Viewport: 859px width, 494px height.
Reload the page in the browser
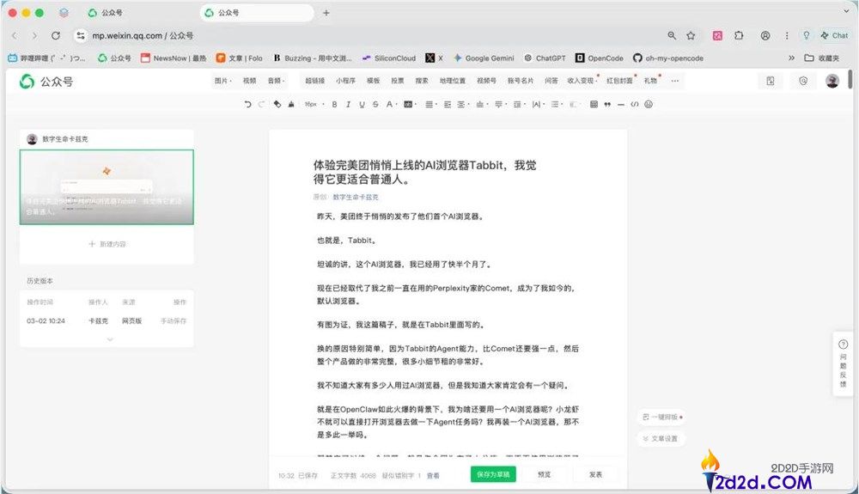tap(56, 35)
